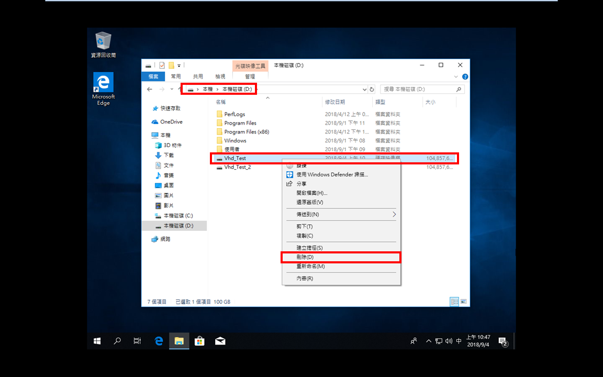Screen dimensions: 603x377
Task: Expand the 傳送到(N) submenu
Action: tap(341, 215)
